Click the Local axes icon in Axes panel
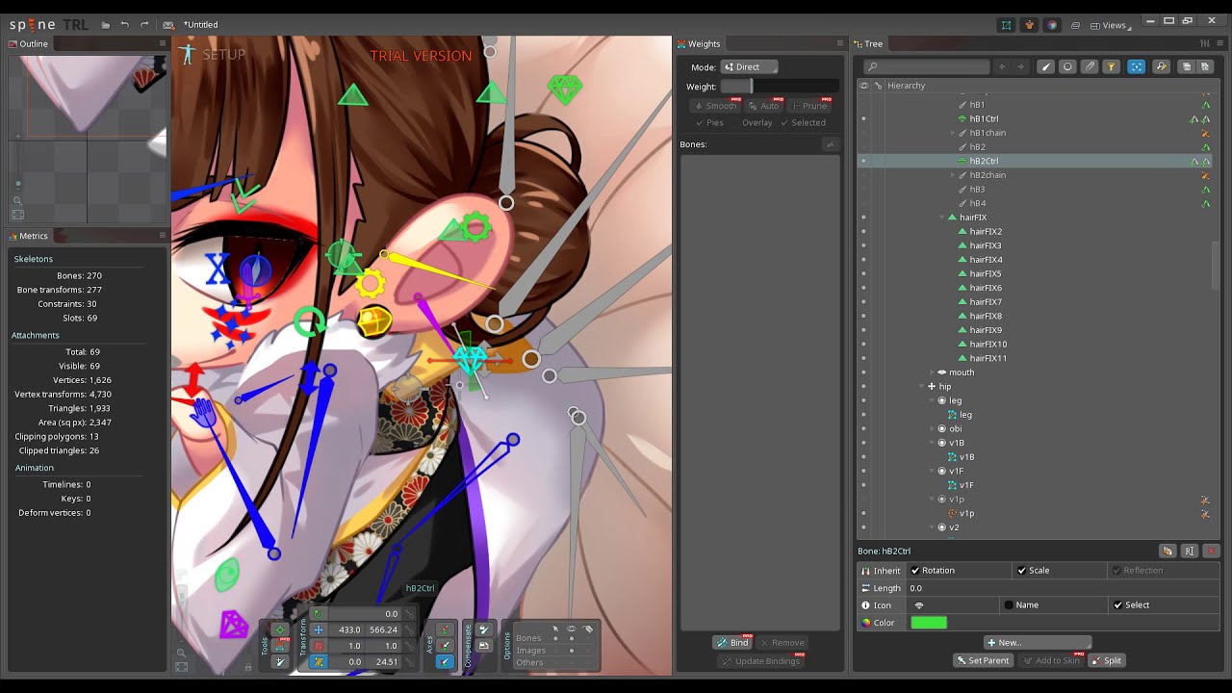The image size is (1232, 693). (445, 630)
